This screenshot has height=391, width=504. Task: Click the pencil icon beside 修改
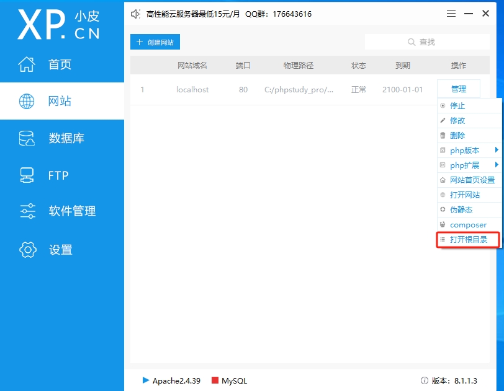click(x=443, y=121)
